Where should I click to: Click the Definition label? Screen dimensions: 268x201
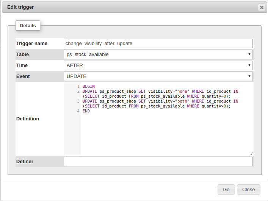pos(28,119)
